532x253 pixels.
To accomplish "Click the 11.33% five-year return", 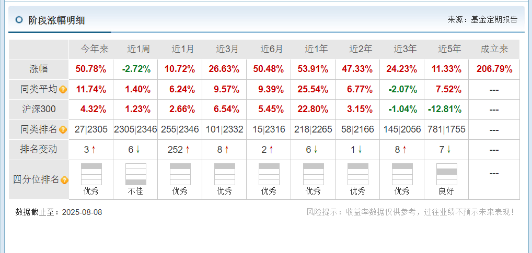I will [x=446, y=69].
